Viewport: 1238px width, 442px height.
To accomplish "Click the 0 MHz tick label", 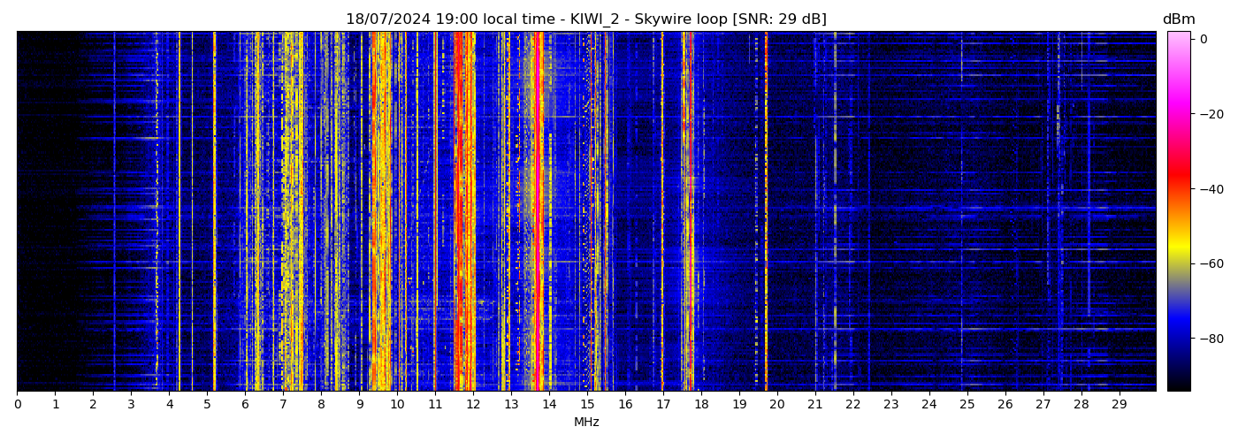I will [x=18, y=404].
